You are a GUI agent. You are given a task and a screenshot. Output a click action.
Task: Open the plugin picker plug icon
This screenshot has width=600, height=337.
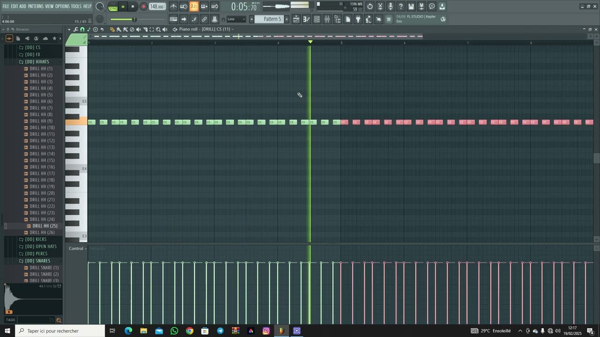[x=358, y=19]
